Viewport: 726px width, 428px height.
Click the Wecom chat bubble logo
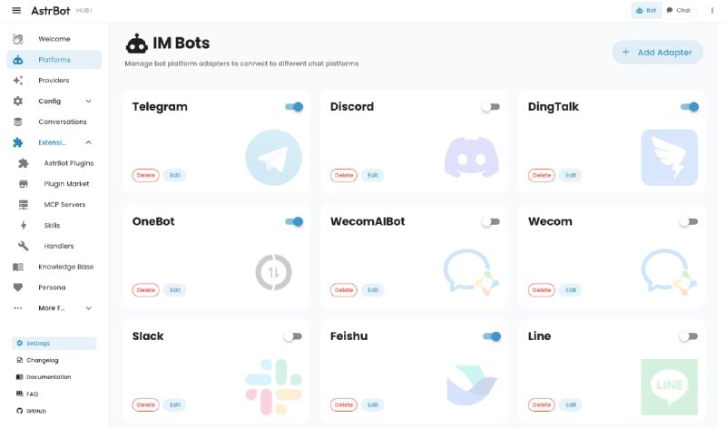pos(670,272)
